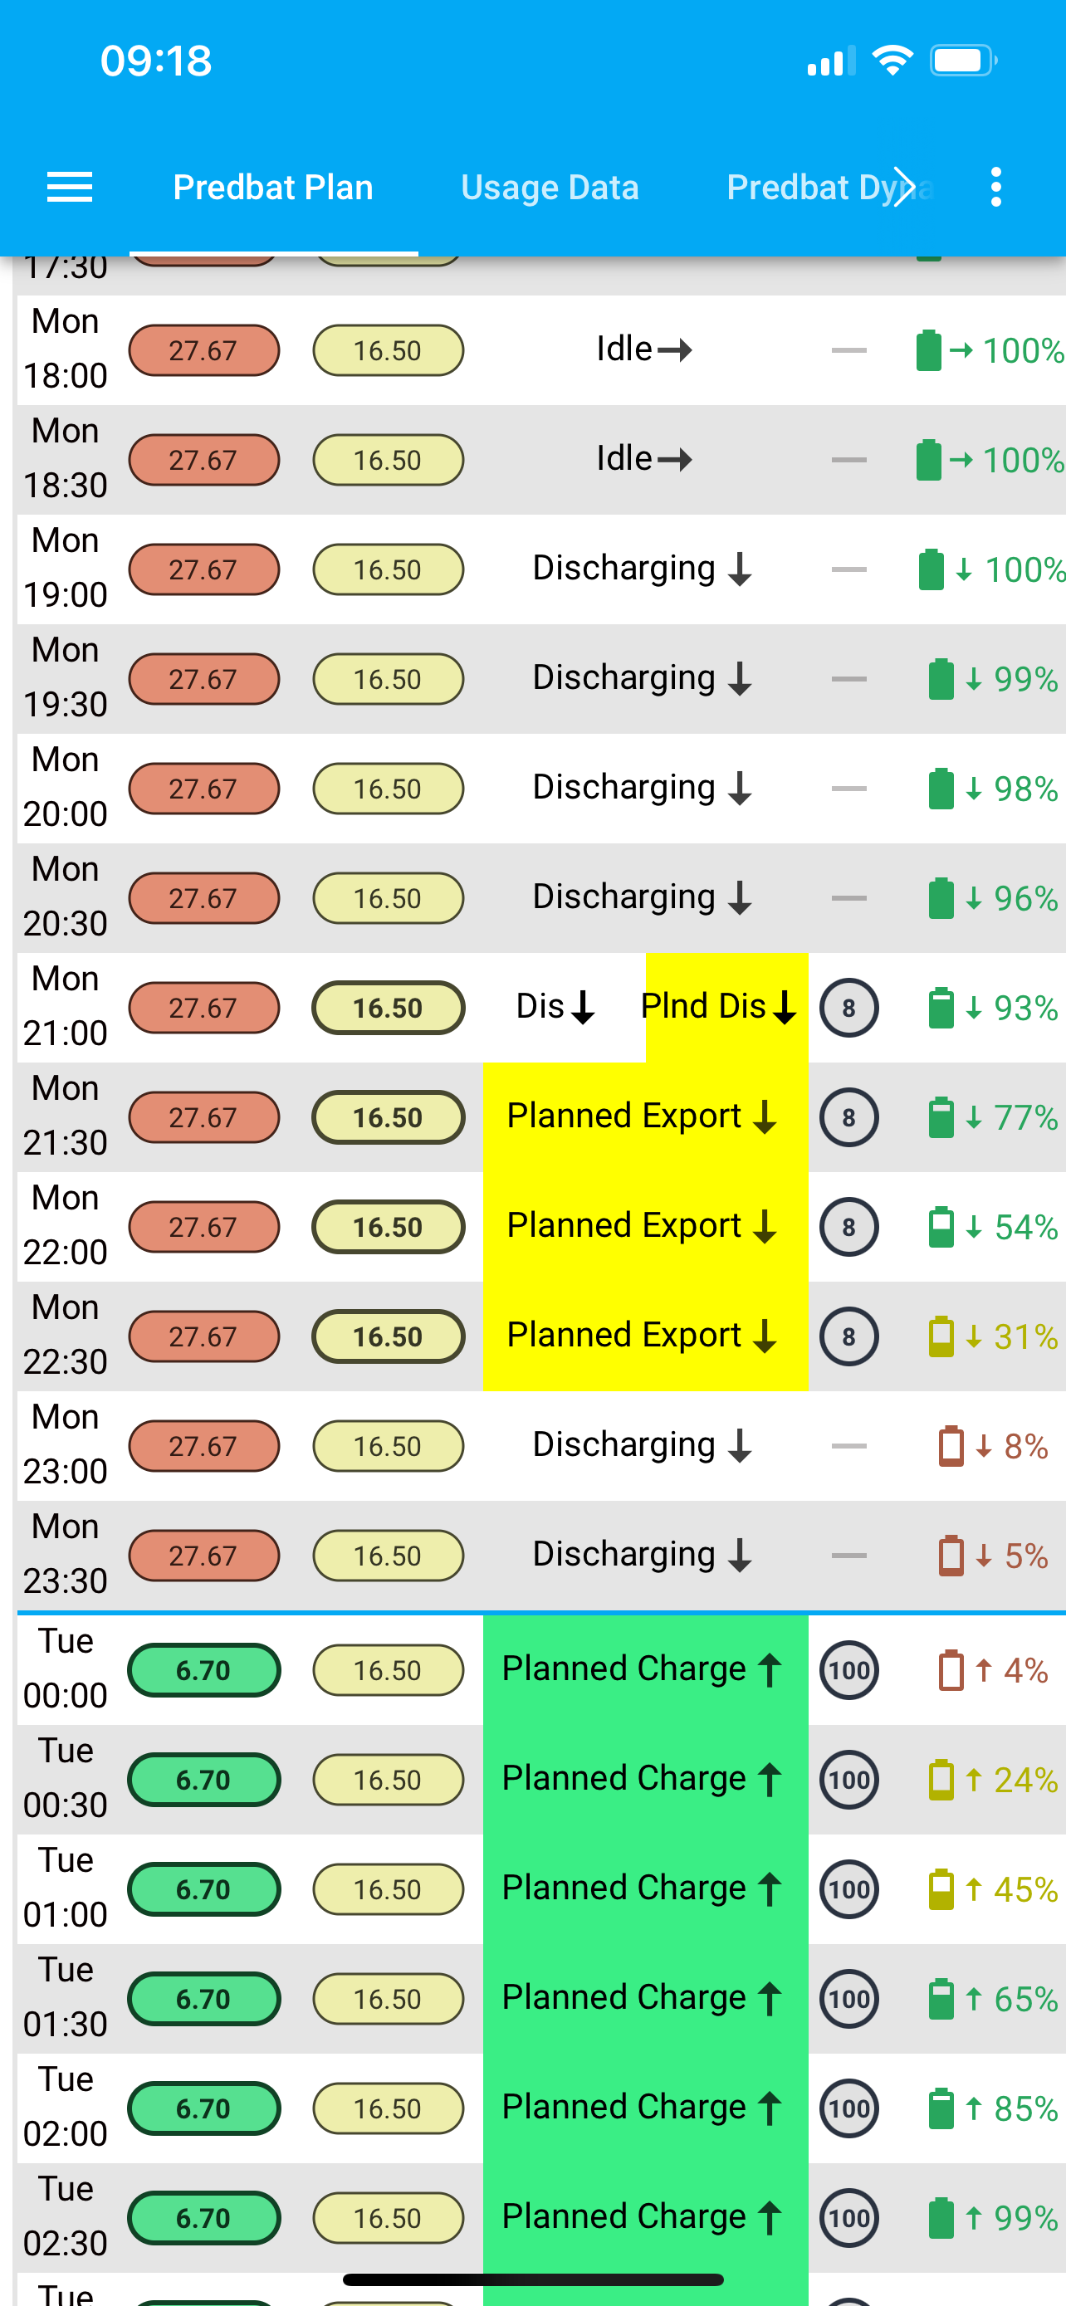Image resolution: width=1066 pixels, height=2306 pixels.
Task: Tap the bold 16.50 export rate at Mon 21:30
Action: tap(388, 1117)
